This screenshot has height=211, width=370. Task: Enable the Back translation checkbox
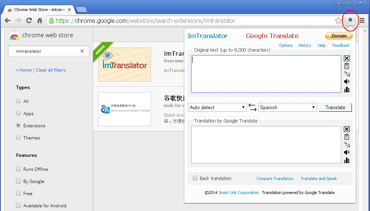coord(195,178)
